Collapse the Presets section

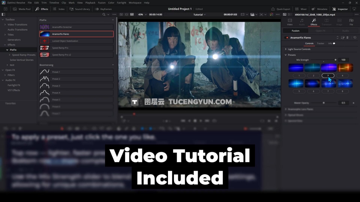click(286, 55)
